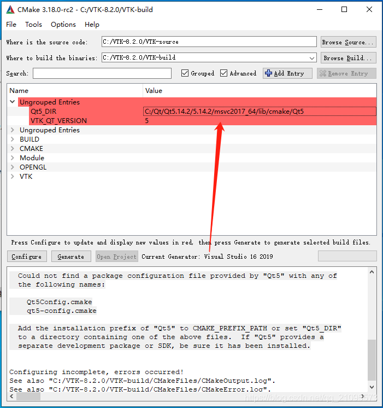
Task: Click the Configure button
Action: point(27,257)
